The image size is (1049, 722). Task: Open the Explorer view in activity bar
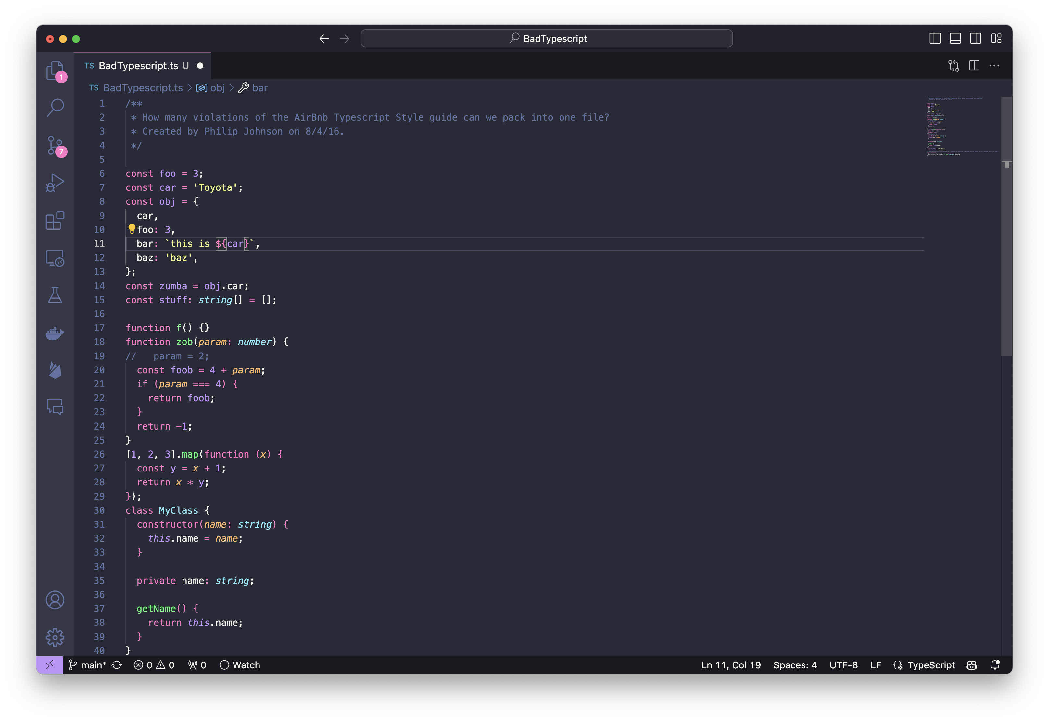55,71
